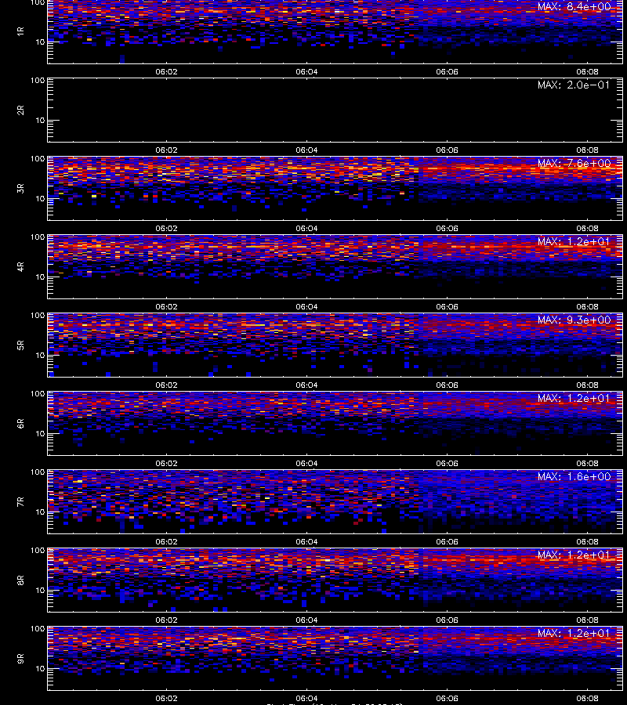Click the 10 y-axis label of panel 4R

tap(40, 277)
